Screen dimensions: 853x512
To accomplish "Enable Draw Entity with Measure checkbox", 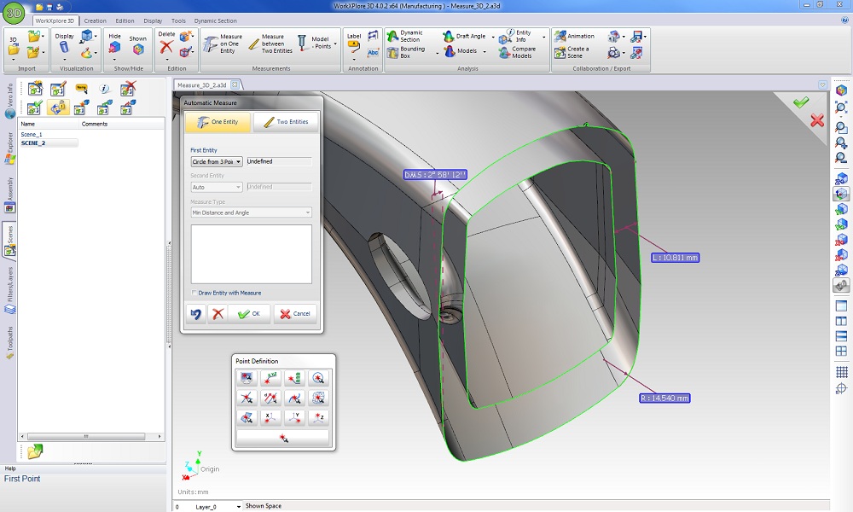I will [x=194, y=293].
